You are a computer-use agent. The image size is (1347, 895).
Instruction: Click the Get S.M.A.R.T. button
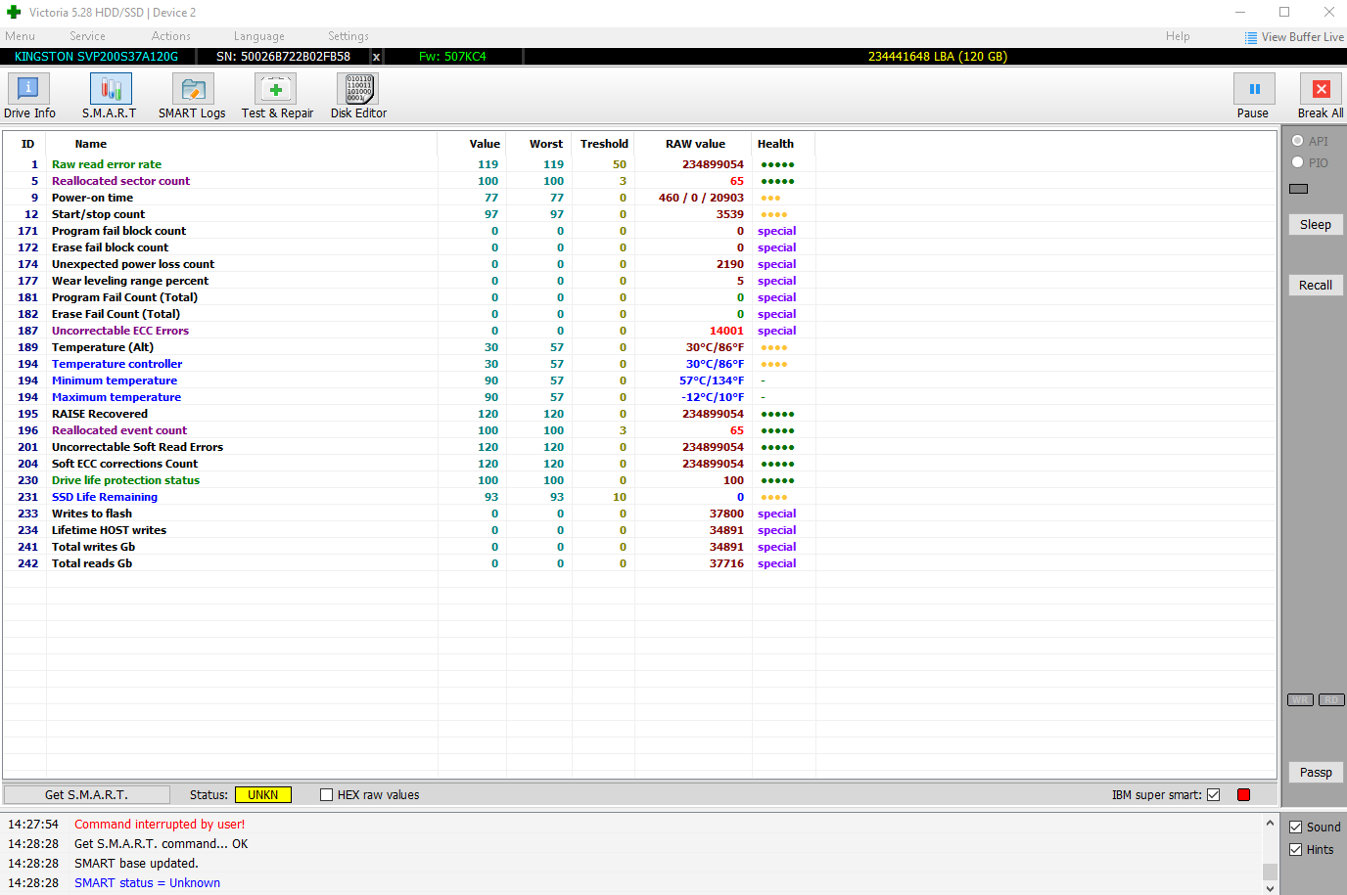tap(86, 795)
